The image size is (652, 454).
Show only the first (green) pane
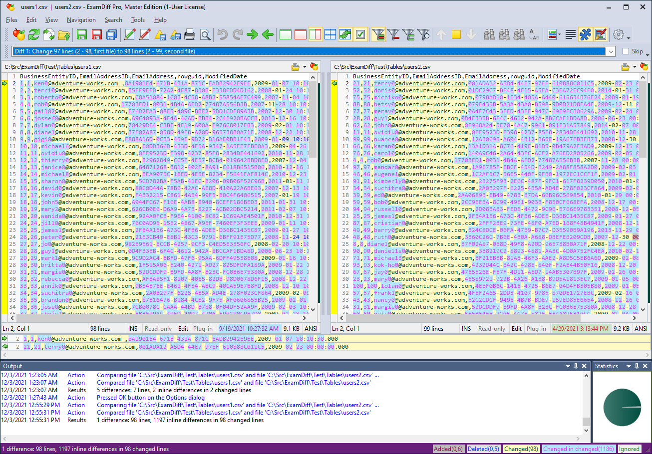pyautogui.click(x=286, y=34)
